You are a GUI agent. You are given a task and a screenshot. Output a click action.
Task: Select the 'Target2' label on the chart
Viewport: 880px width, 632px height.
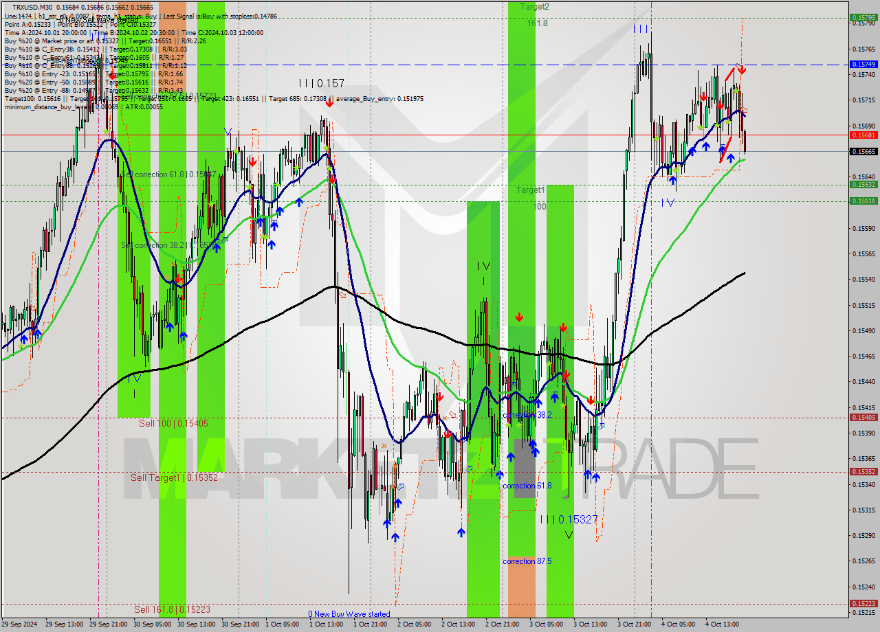click(x=535, y=6)
